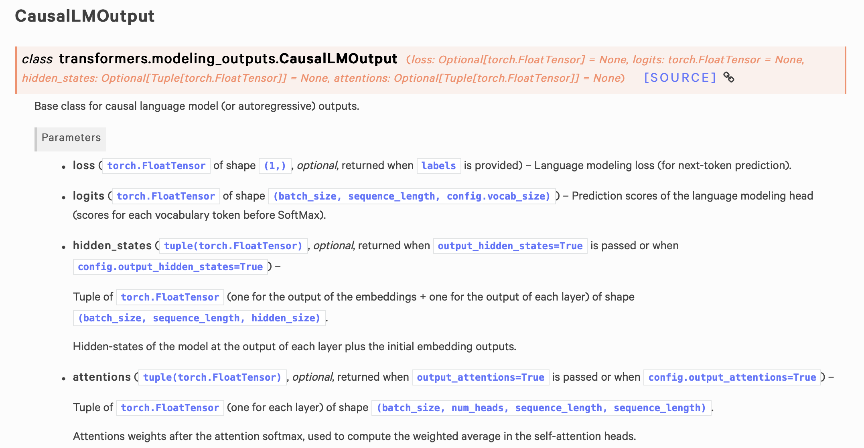Click the output_hidden_states=True code span
This screenshot has width=864, height=448.
(x=510, y=246)
